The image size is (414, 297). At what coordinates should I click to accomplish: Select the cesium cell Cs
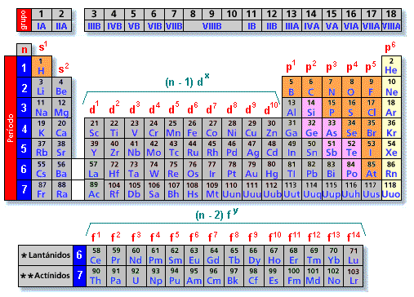click(x=42, y=169)
